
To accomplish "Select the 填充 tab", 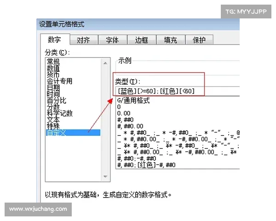I will point(170,40).
